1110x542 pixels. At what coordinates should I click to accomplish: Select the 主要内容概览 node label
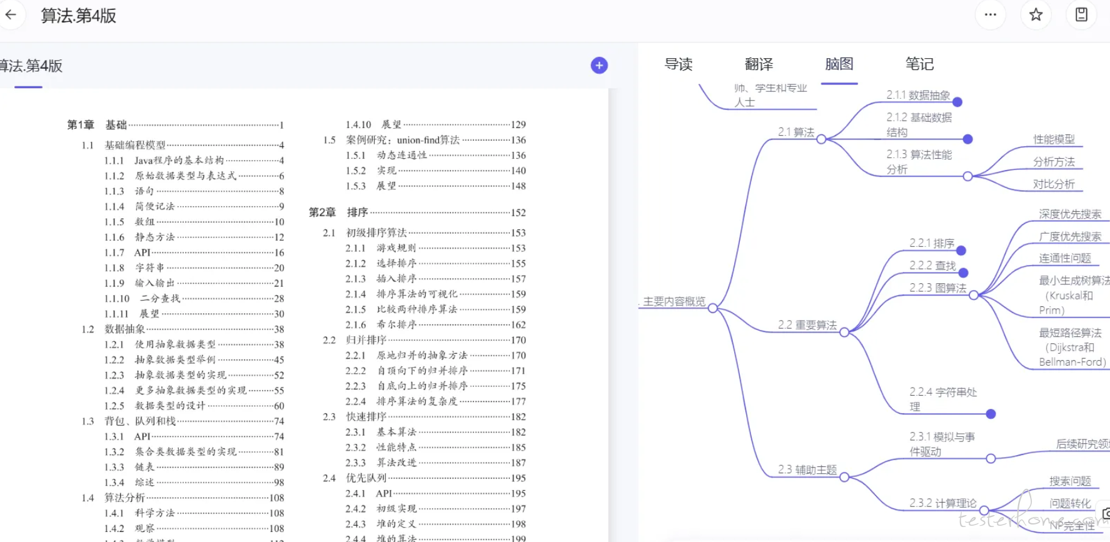tap(674, 301)
